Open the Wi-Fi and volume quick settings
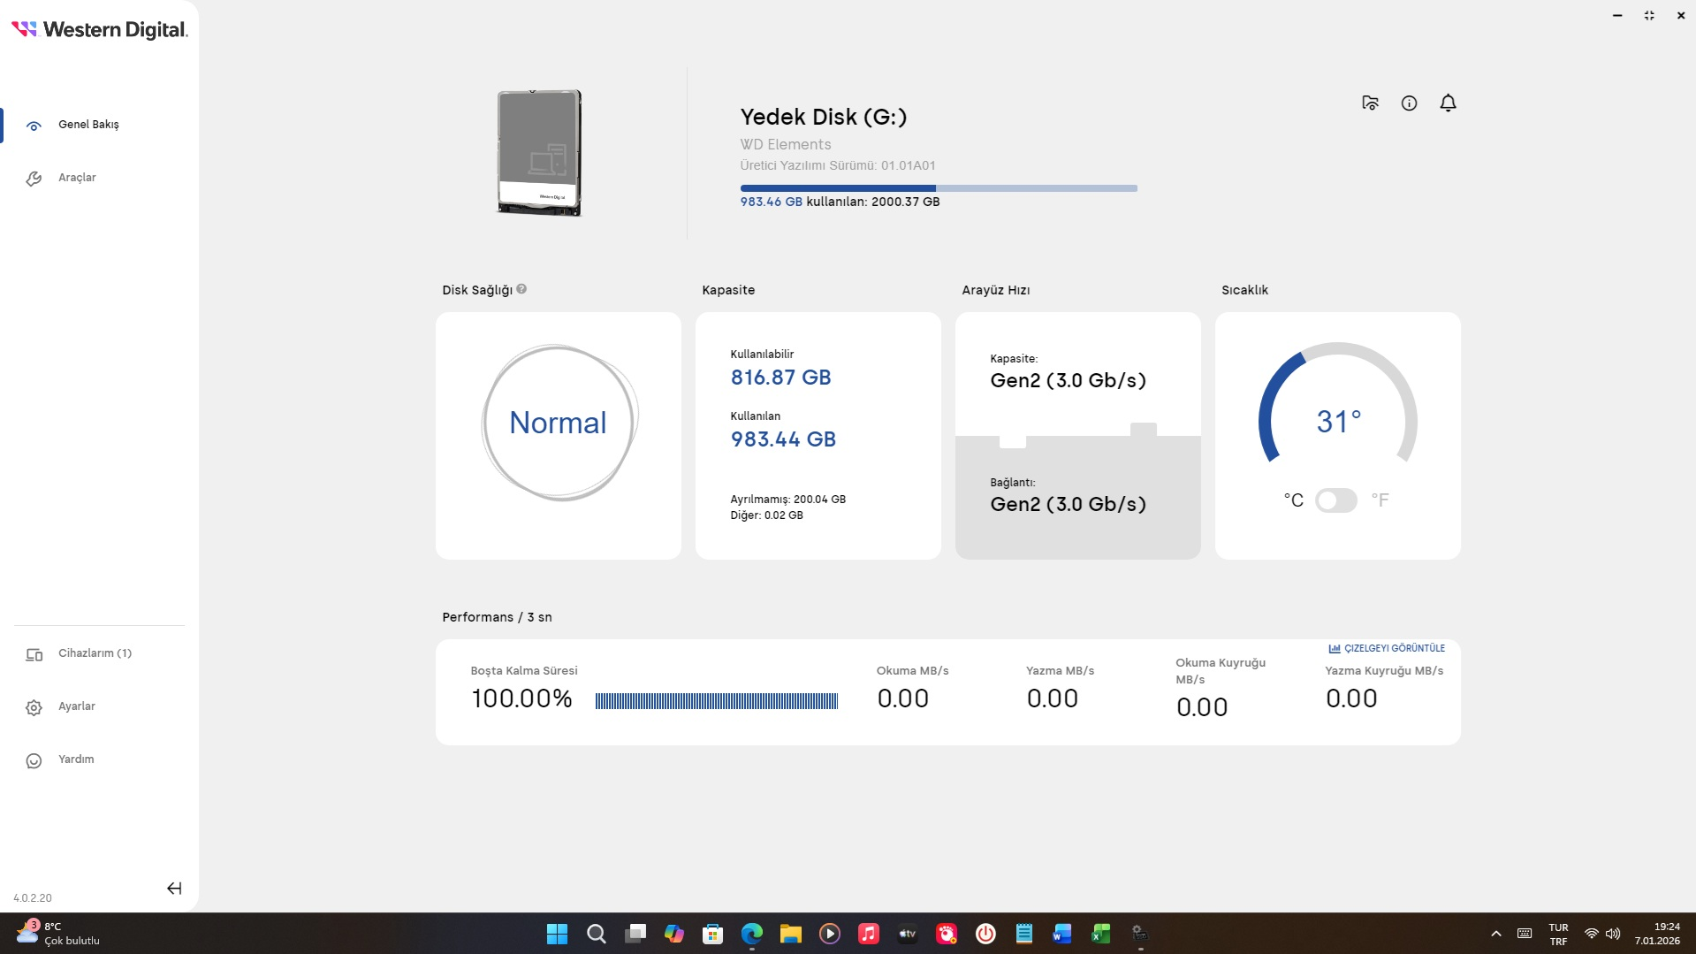This screenshot has width=1696, height=954. pos(1602,934)
